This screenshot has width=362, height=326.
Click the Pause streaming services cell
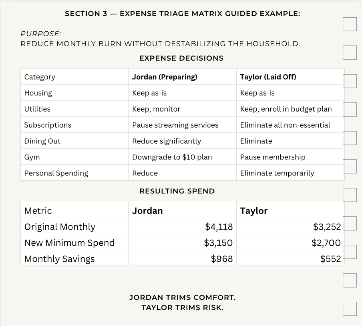(x=182, y=125)
